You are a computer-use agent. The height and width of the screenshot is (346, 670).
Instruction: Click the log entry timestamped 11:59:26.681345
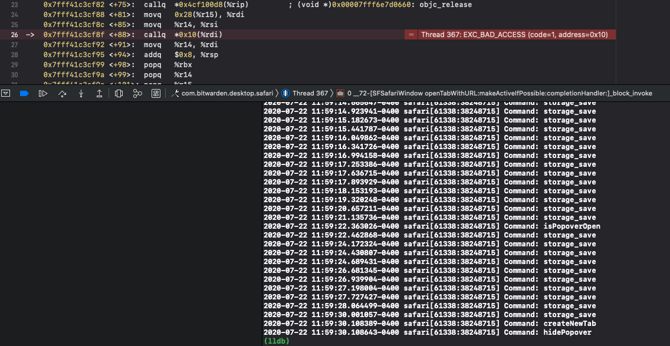(430, 271)
